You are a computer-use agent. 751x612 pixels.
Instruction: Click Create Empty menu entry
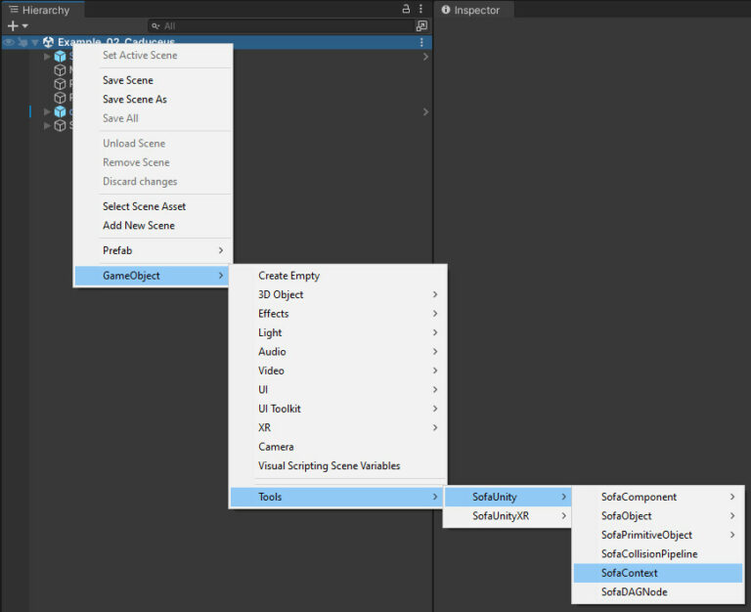pyautogui.click(x=288, y=276)
